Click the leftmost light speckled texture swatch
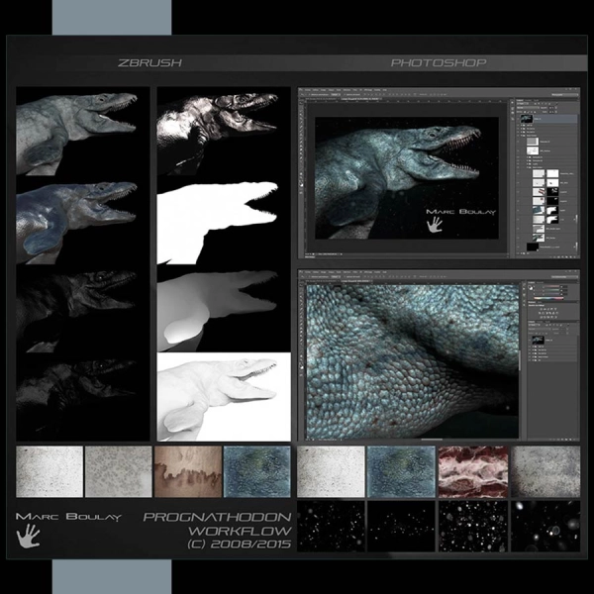 [49, 471]
